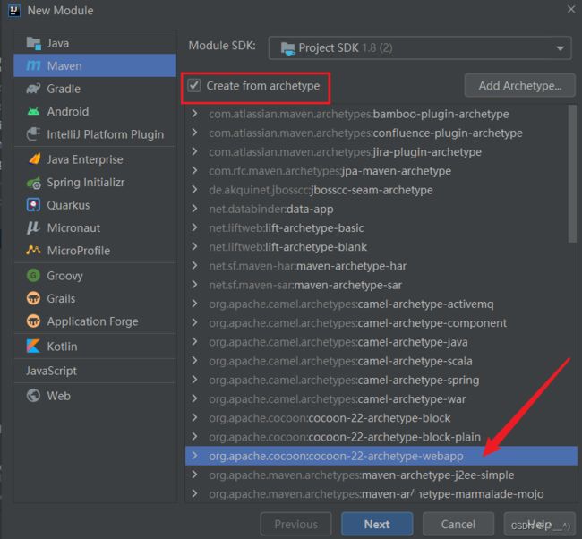This screenshot has width=582, height=539.
Task: Select Java in module type list
Action: pos(95,43)
